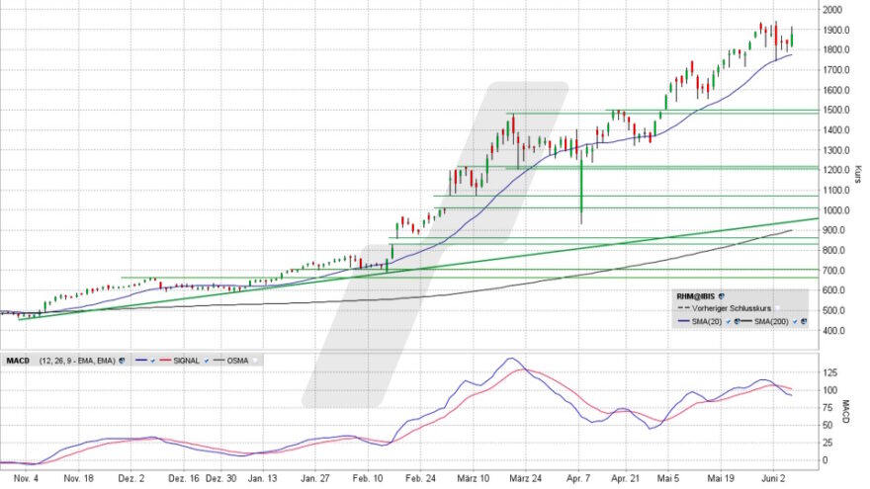
Task: Click the SMA(200) black line swatch
Action: pos(746,321)
